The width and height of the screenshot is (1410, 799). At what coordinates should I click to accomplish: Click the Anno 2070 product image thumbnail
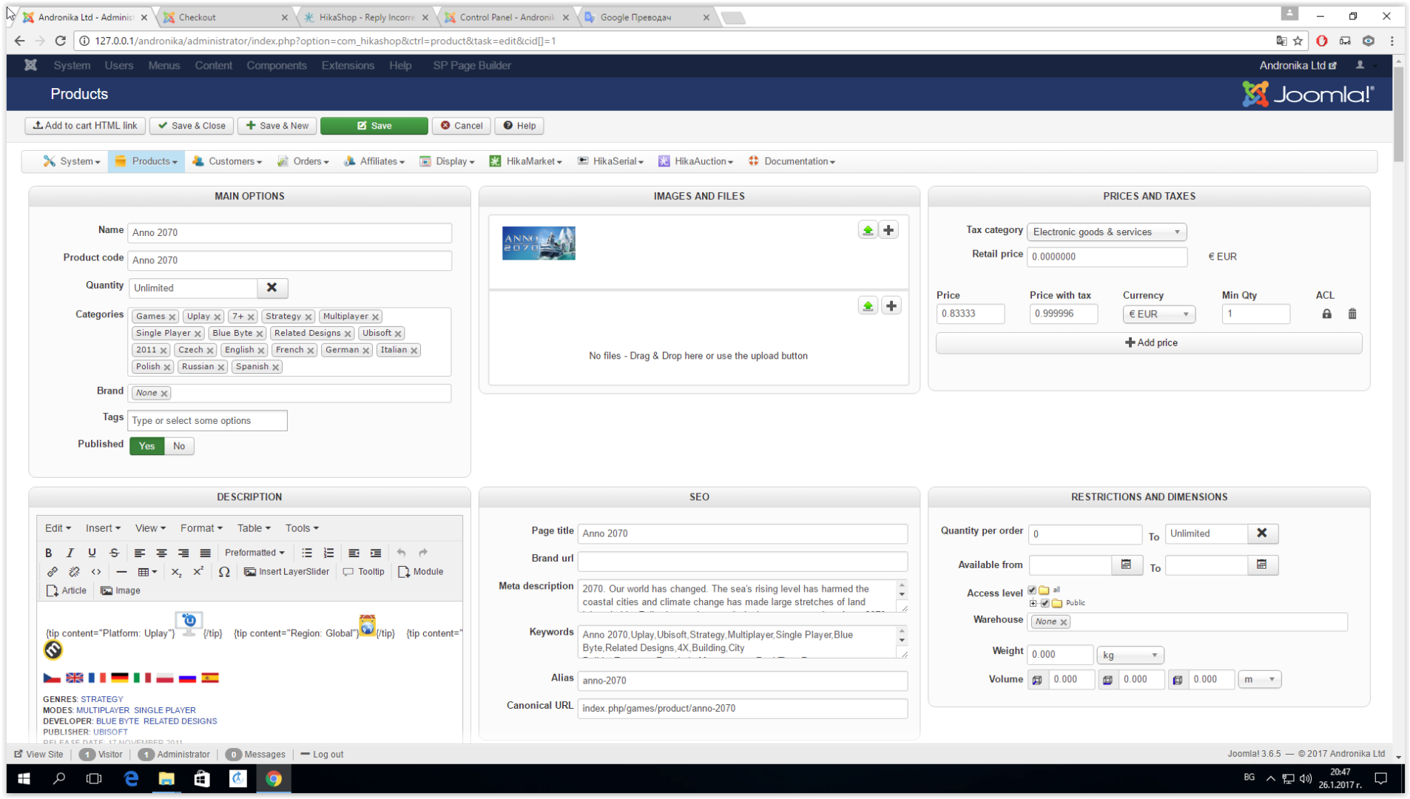pyautogui.click(x=539, y=243)
